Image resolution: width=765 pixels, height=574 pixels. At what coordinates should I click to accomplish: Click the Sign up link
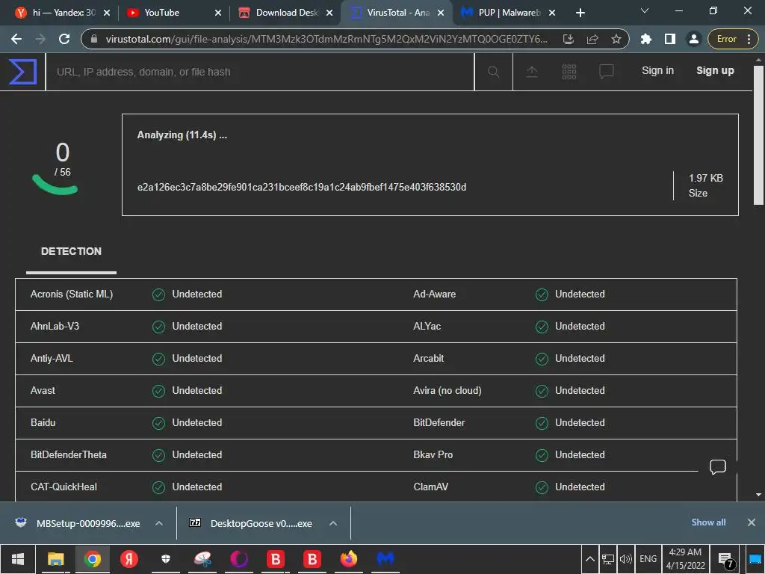(x=715, y=71)
